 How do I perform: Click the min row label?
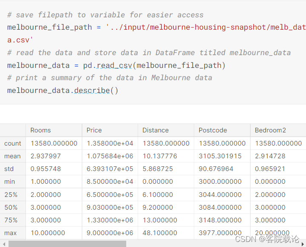click(9, 182)
